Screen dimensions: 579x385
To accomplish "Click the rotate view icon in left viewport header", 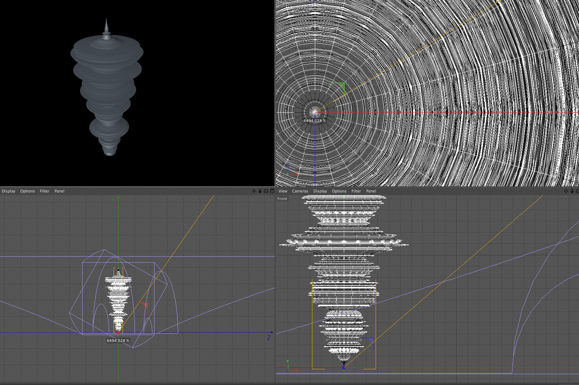I will click(266, 191).
